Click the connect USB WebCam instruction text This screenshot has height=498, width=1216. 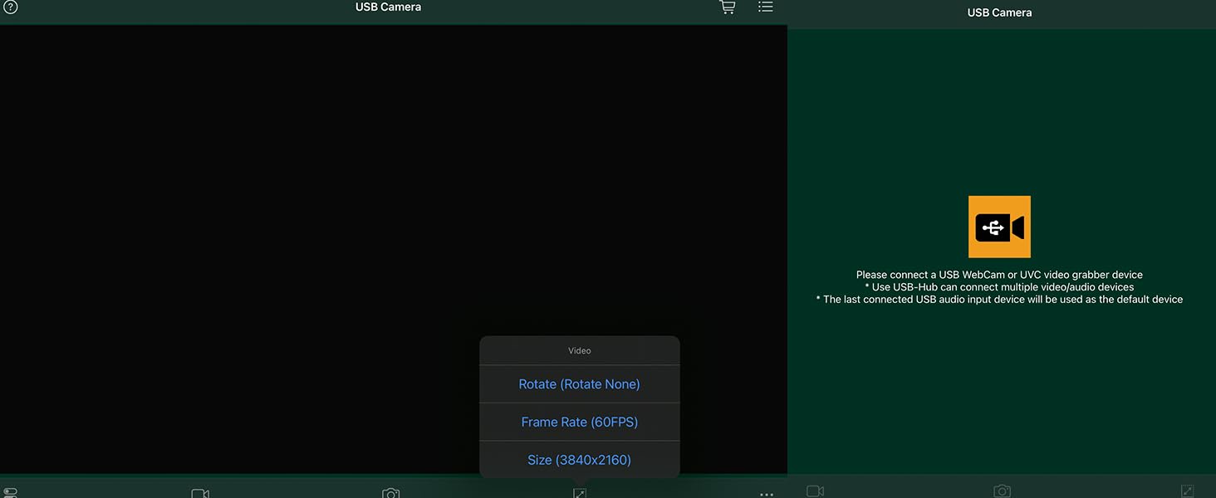click(999, 275)
